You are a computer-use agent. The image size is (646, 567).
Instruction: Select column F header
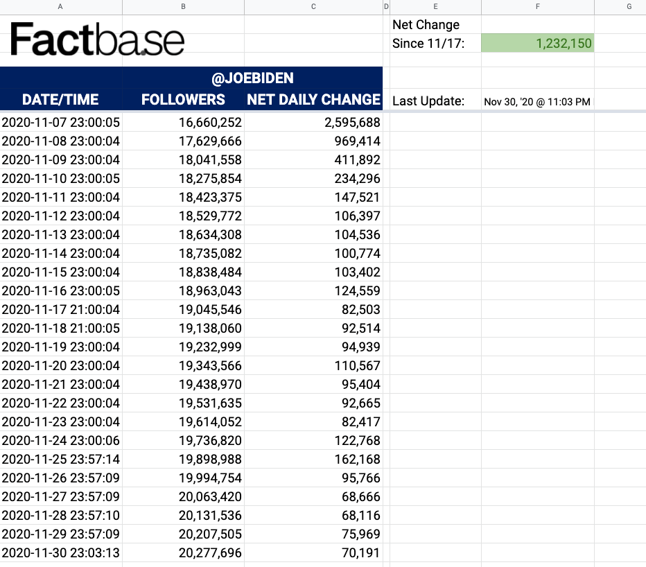click(538, 7)
